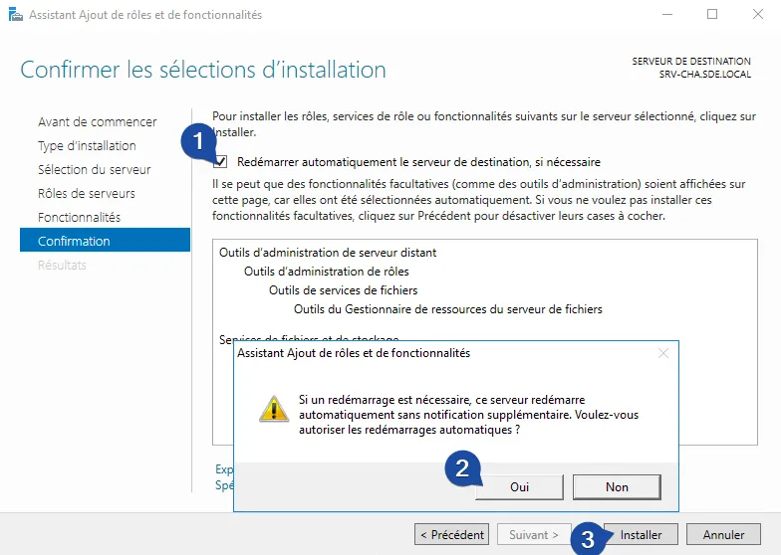Switch to the Type d'installation step

click(x=86, y=145)
